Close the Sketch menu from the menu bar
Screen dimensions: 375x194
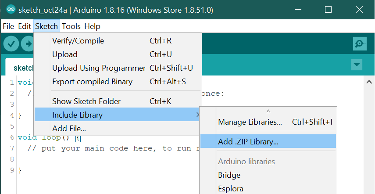click(46, 26)
